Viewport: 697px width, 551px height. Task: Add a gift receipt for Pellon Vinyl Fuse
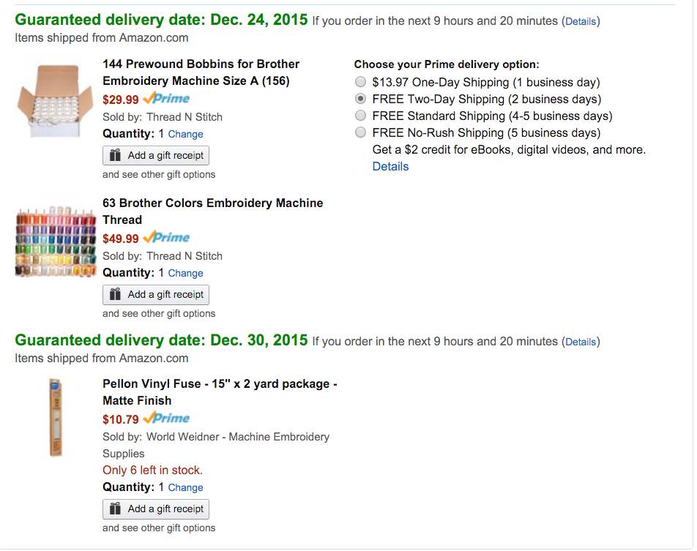point(156,509)
